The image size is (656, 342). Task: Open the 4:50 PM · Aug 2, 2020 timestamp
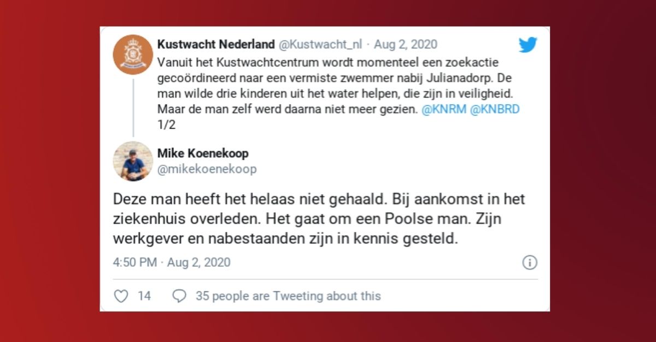(x=172, y=262)
